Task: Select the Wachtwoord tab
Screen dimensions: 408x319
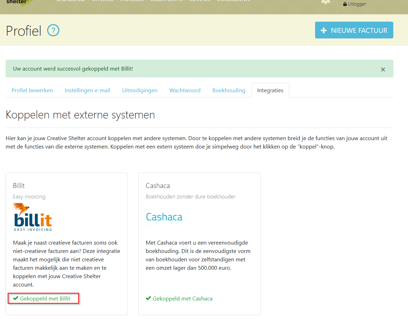Action: [x=185, y=90]
